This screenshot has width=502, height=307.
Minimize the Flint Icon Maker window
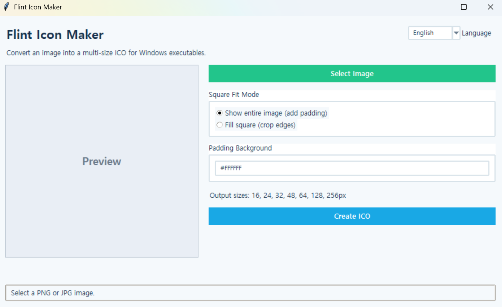(x=438, y=7)
